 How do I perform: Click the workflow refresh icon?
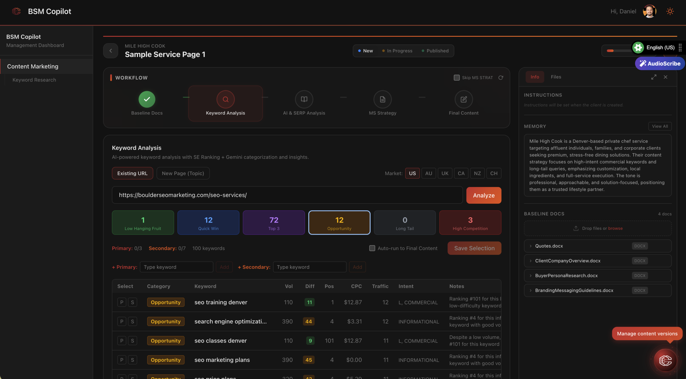pyautogui.click(x=501, y=78)
